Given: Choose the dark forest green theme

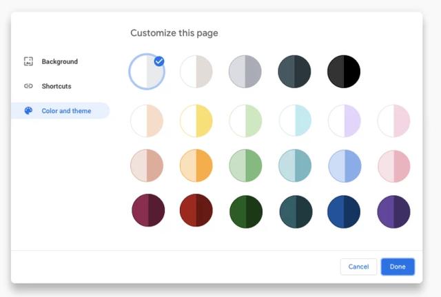Looking at the screenshot, I should point(246,212).
